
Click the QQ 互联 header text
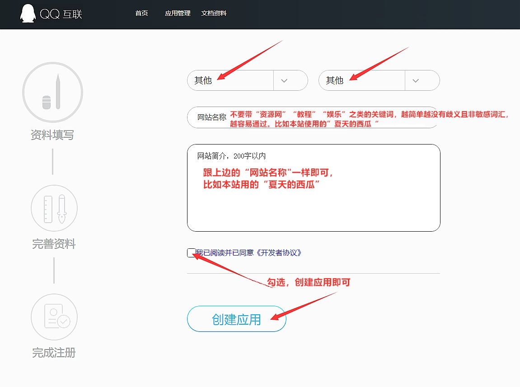61,14
